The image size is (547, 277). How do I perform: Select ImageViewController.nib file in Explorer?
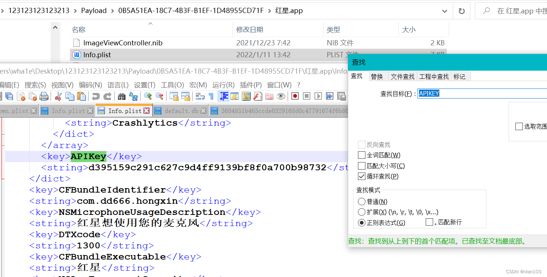point(258,43)
